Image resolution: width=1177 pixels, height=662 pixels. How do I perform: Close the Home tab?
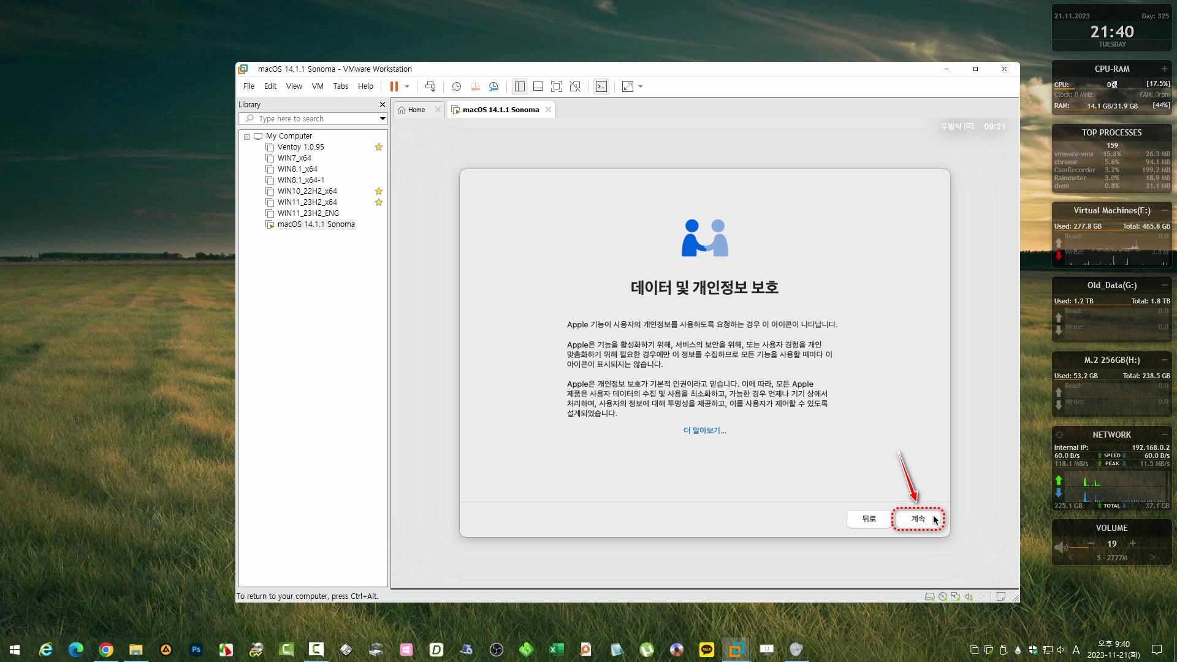[438, 110]
